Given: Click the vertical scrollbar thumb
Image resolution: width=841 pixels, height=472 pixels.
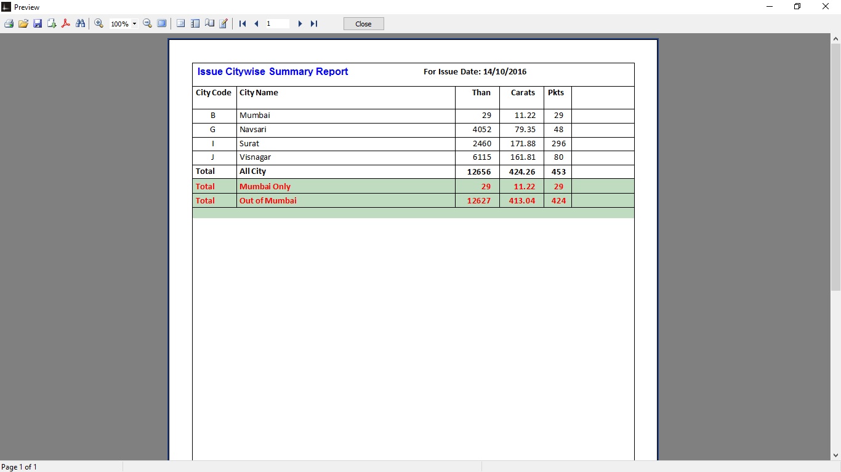Looking at the screenshot, I should pyautogui.click(x=835, y=167).
